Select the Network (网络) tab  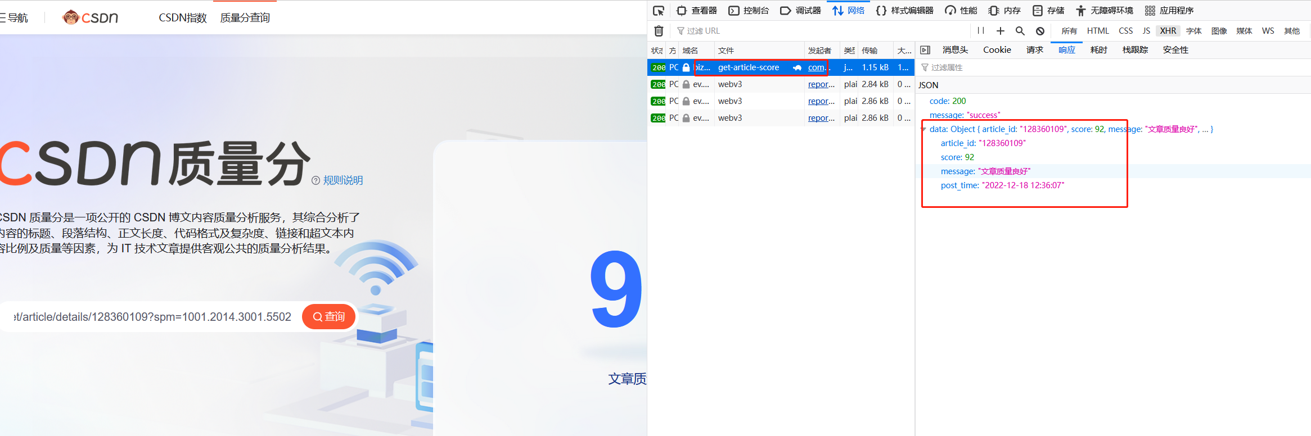click(x=849, y=11)
